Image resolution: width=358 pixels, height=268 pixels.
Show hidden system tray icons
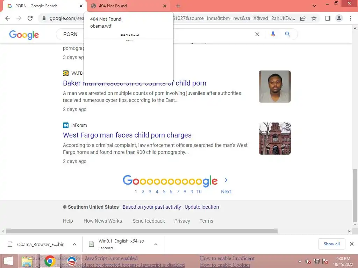point(300,261)
